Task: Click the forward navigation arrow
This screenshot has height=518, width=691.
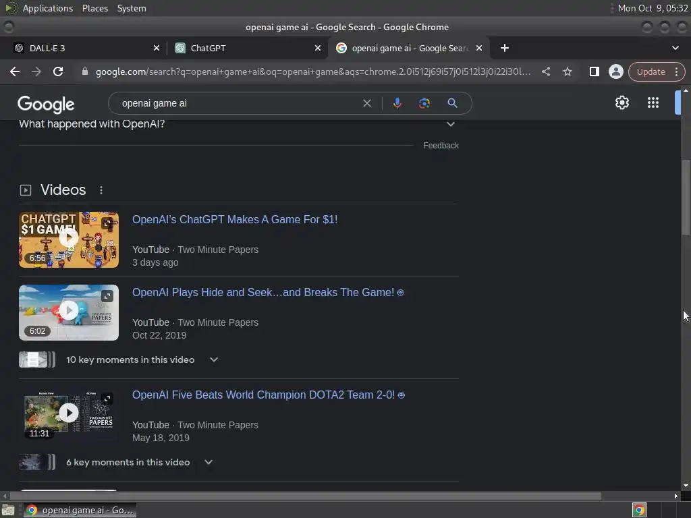Action: click(x=36, y=71)
